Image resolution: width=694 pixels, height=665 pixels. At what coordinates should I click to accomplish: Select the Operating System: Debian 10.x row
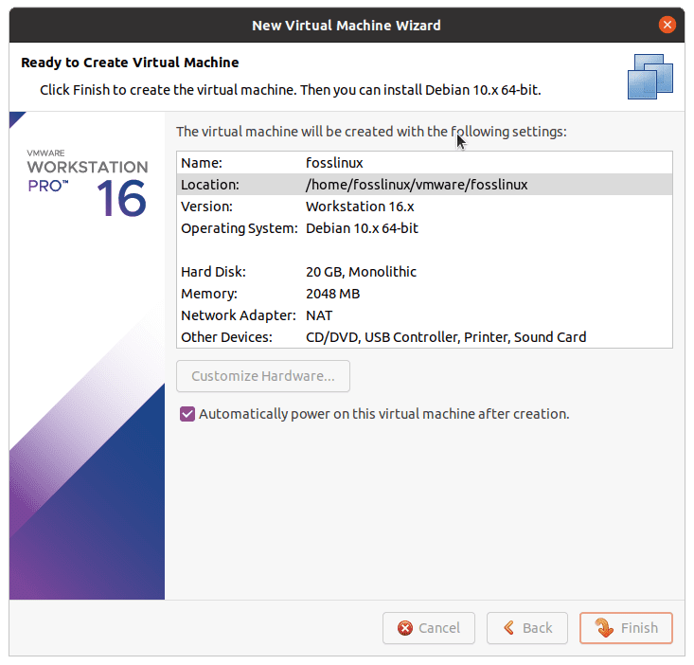(x=424, y=228)
